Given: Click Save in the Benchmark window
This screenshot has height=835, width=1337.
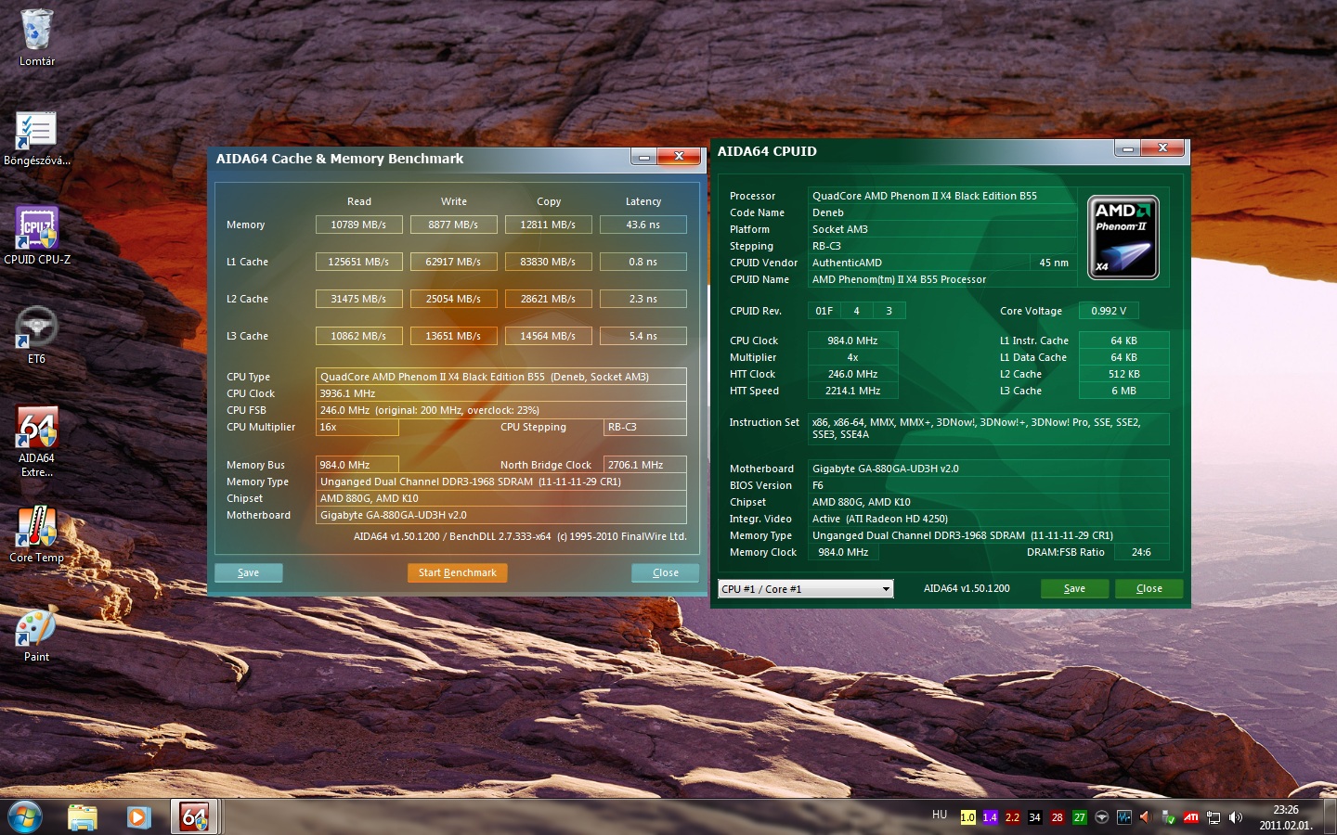Looking at the screenshot, I should [248, 572].
